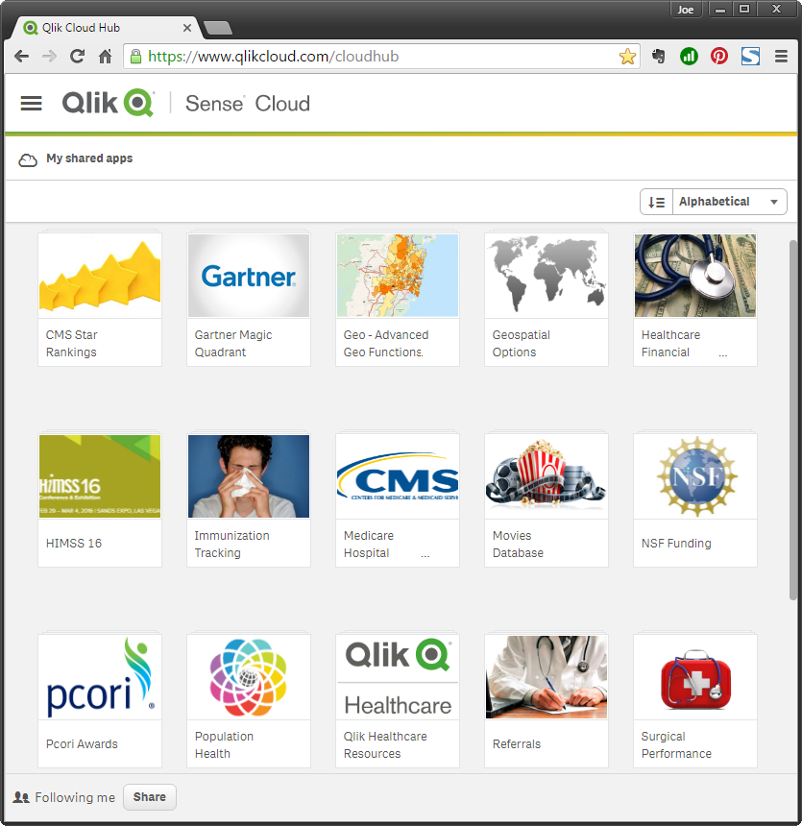Click the cloud icon beside My shared apps
This screenshot has width=802, height=826.
point(27,159)
